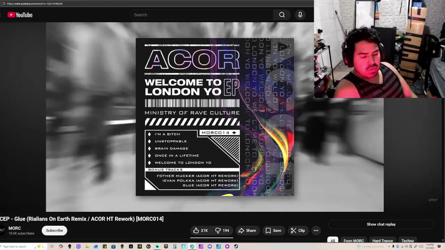Open the volume tray icon

tap(406, 247)
